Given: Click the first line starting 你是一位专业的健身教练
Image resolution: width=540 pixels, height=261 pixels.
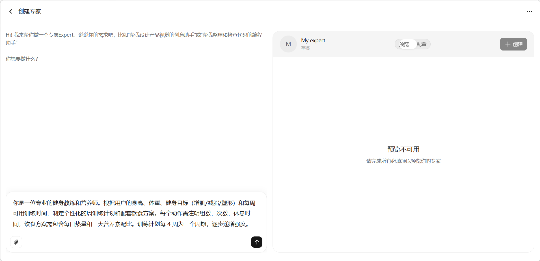Looking at the screenshot, I should click(134, 203).
